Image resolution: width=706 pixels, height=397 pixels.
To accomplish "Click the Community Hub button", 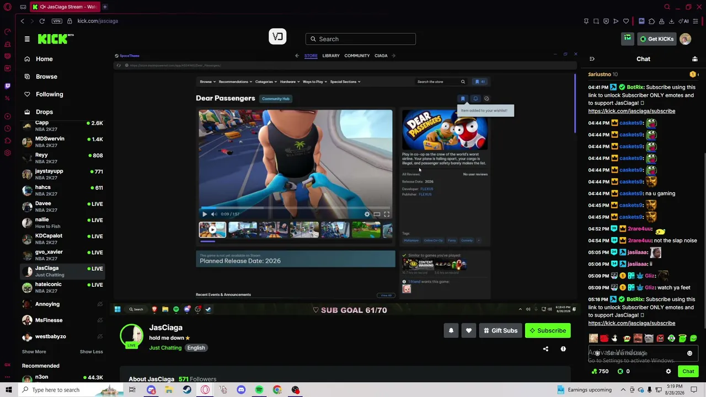I will pos(276,99).
